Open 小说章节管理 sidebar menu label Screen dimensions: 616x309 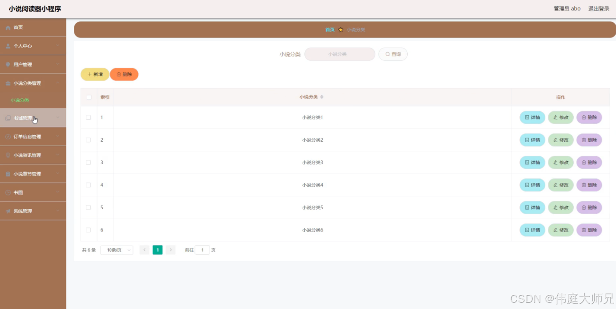[x=27, y=174]
